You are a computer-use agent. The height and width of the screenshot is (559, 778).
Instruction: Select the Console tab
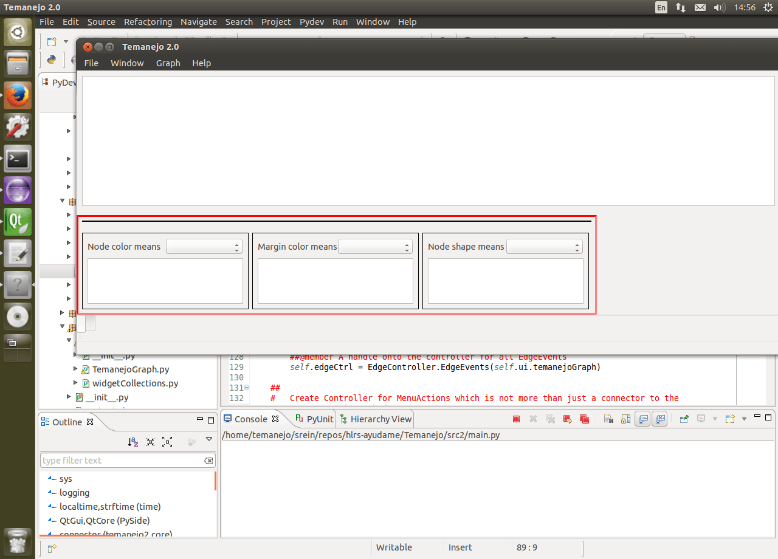[x=250, y=419]
